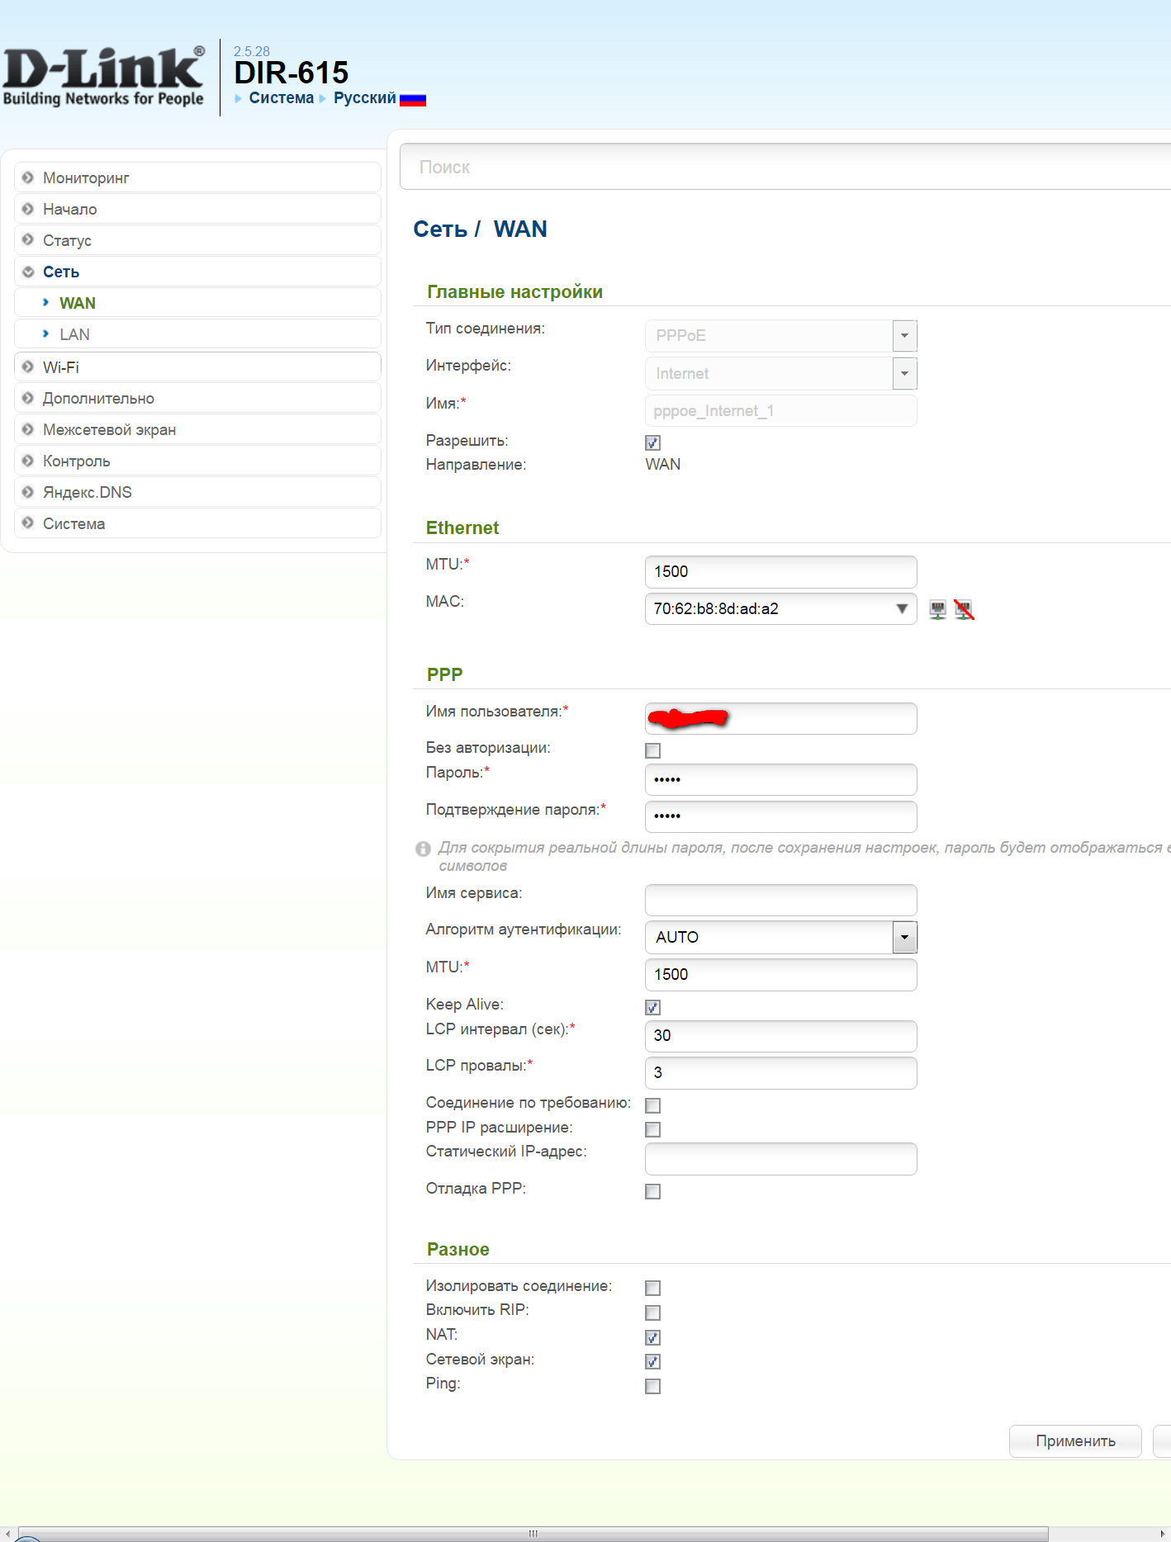Click the restore default MAC address icon
The image size is (1171, 1542).
964,610
